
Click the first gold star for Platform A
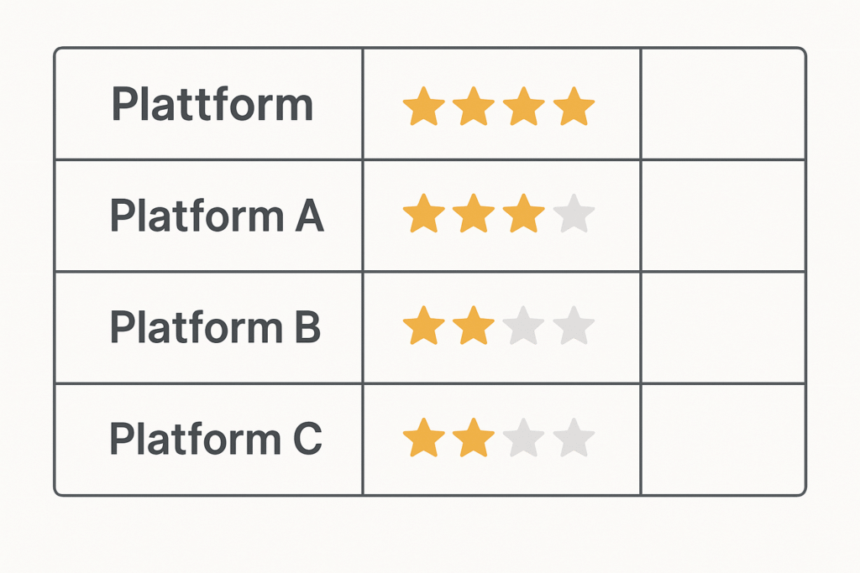coord(423,215)
